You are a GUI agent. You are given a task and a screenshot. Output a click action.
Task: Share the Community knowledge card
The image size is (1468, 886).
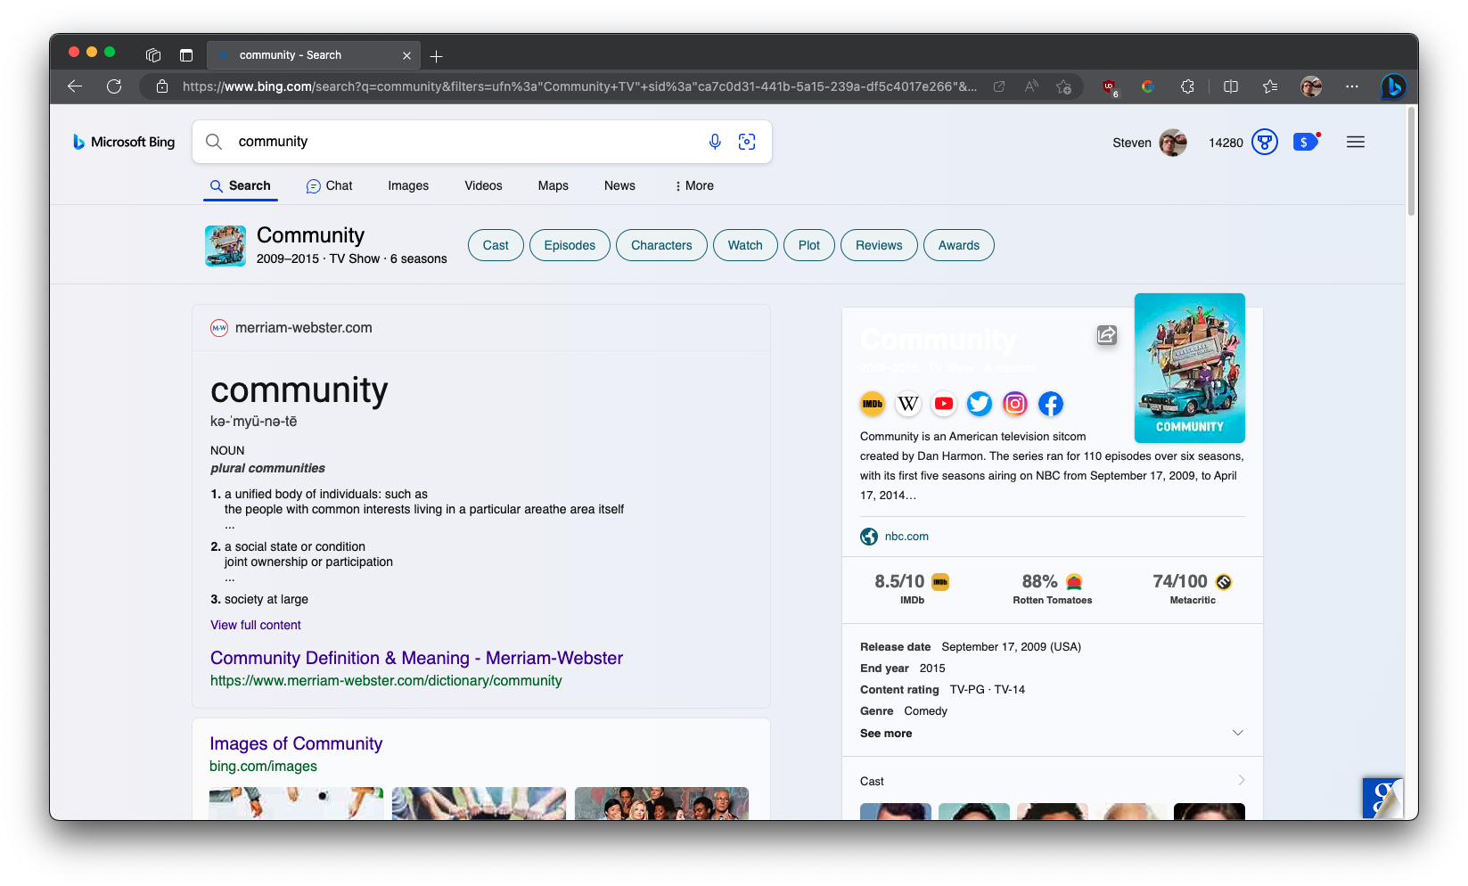pos(1107,335)
